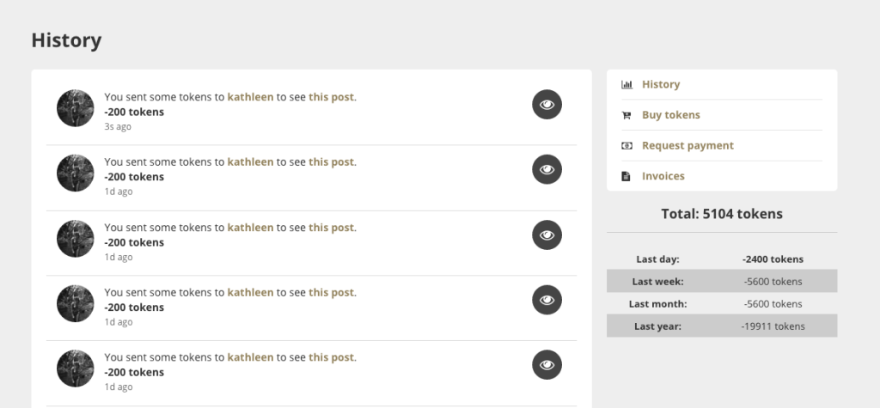This screenshot has width=880, height=408.
Task: Open the fourth transaction's eye icon
Action: 547,300
